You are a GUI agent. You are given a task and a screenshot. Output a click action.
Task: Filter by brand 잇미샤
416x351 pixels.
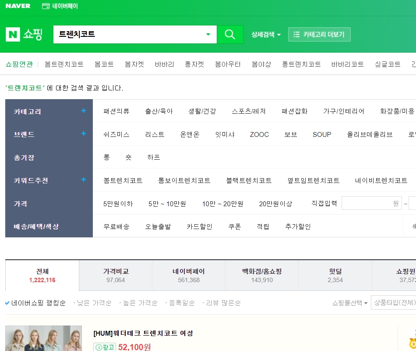click(x=225, y=135)
